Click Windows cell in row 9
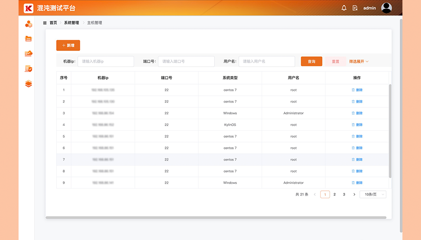The image size is (421, 240). click(230, 183)
